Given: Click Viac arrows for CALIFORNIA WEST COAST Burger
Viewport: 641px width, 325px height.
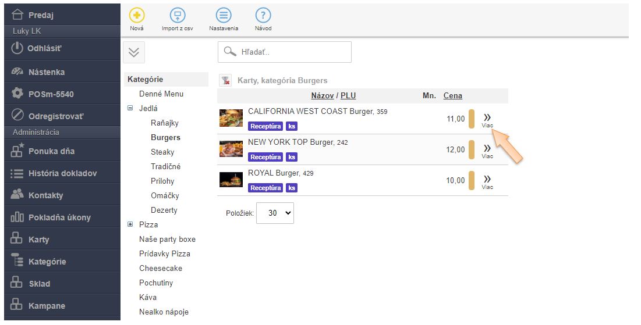Looking at the screenshot, I should pyautogui.click(x=487, y=119).
